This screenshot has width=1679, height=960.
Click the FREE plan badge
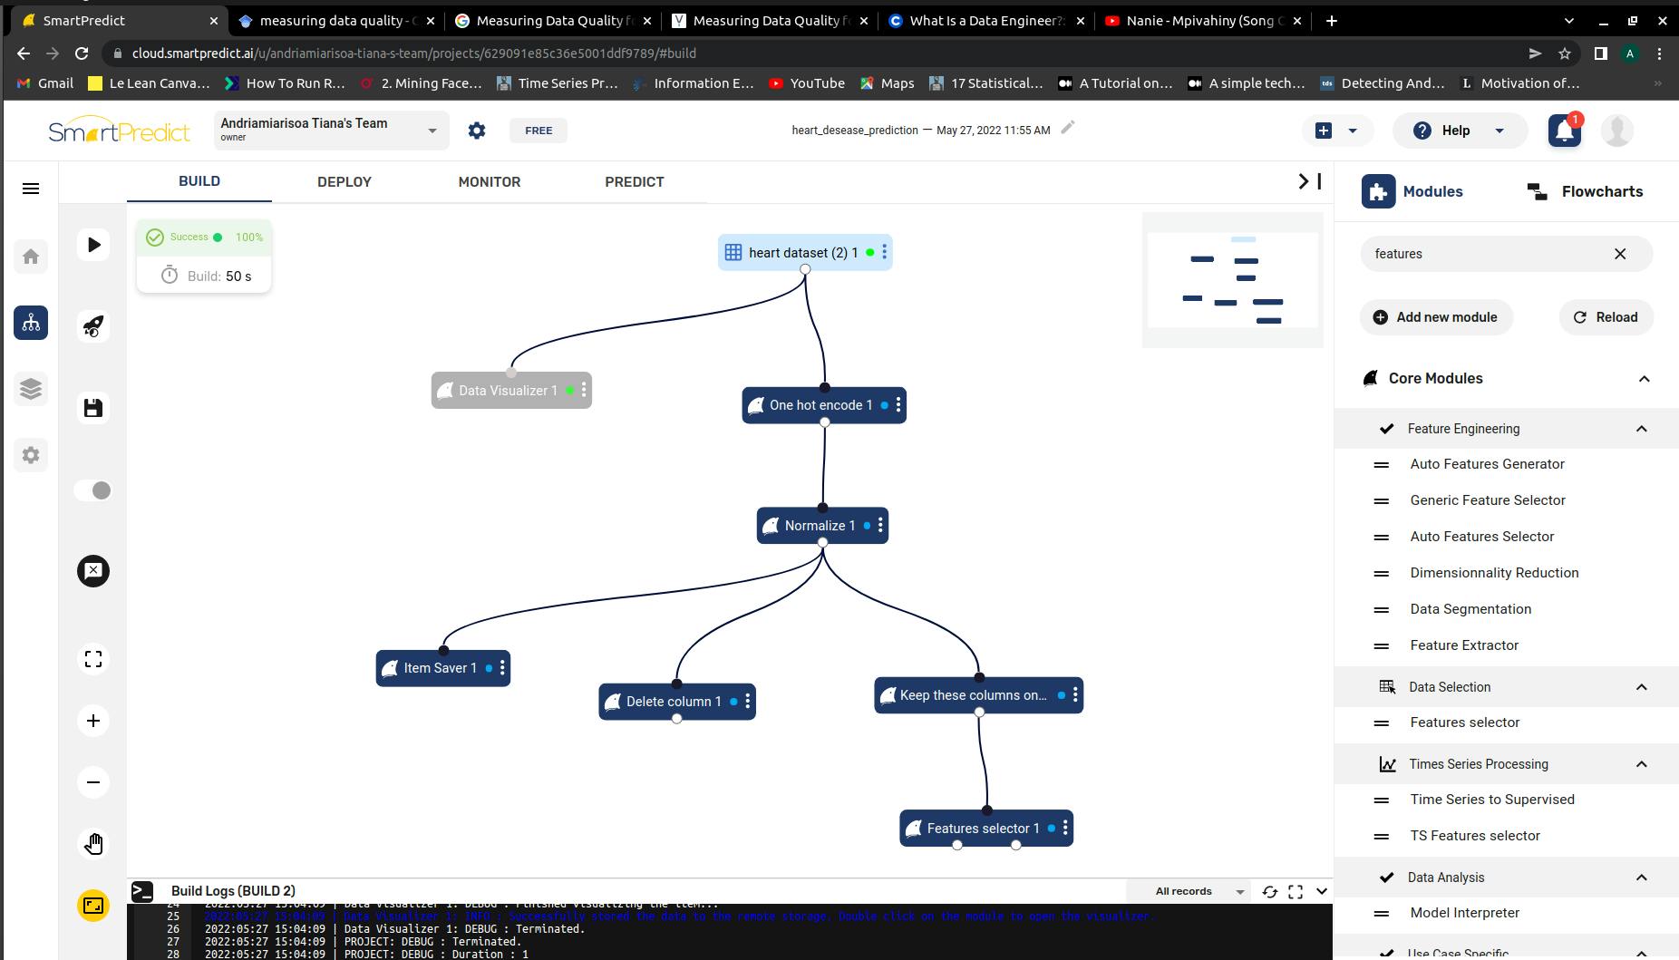(x=539, y=131)
